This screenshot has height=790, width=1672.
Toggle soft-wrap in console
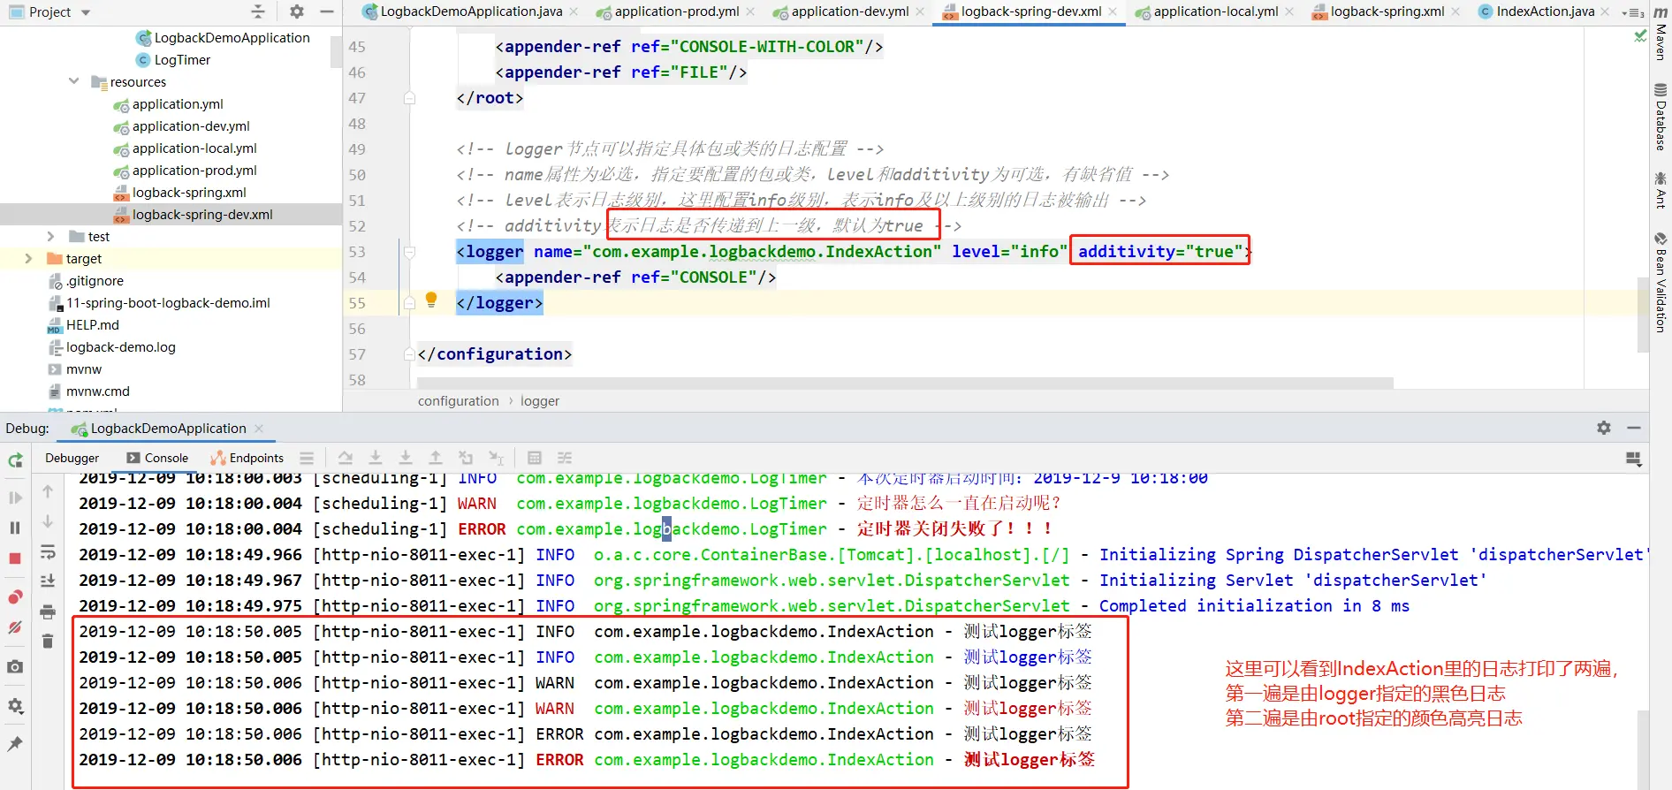coord(48,552)
